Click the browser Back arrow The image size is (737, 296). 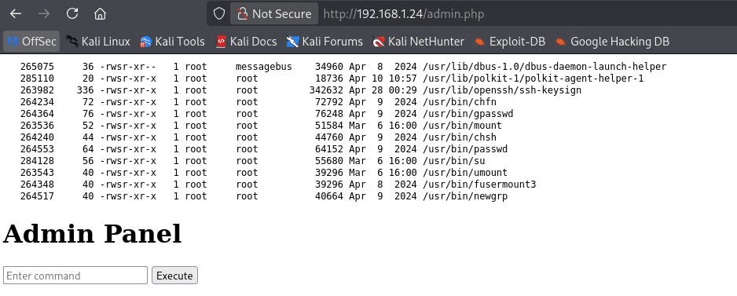point(16,13)
